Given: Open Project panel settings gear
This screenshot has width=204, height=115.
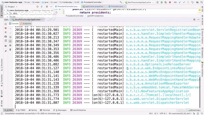Looking at the screenshot, I should coord(47,7).
